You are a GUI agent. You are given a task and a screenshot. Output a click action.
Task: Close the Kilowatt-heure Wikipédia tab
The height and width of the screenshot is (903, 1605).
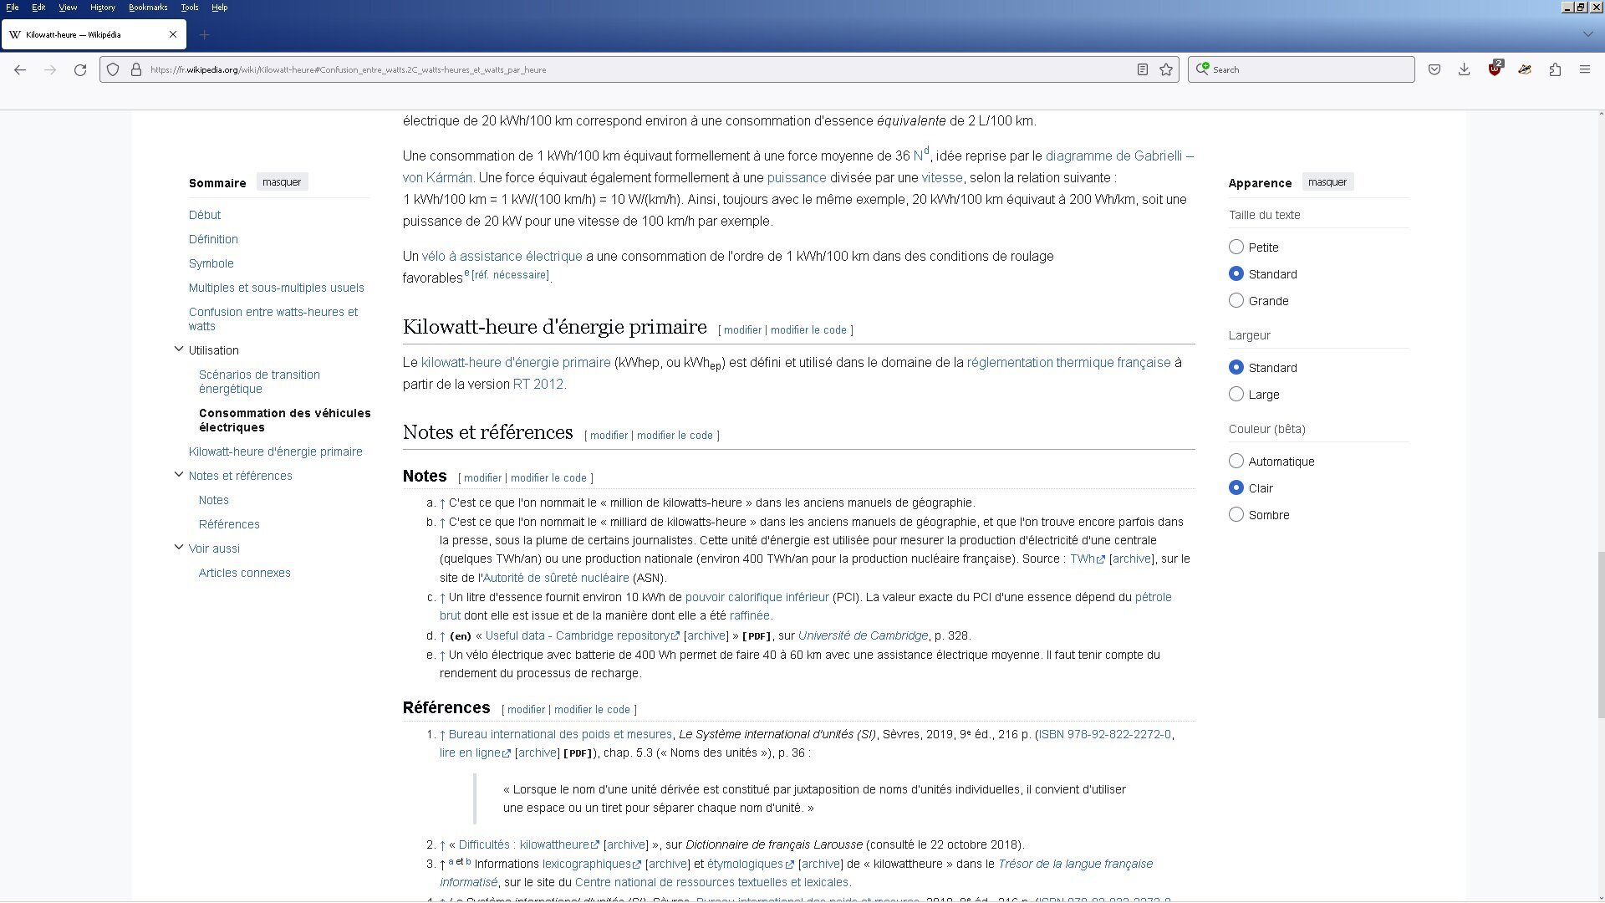tap(173, 34)
